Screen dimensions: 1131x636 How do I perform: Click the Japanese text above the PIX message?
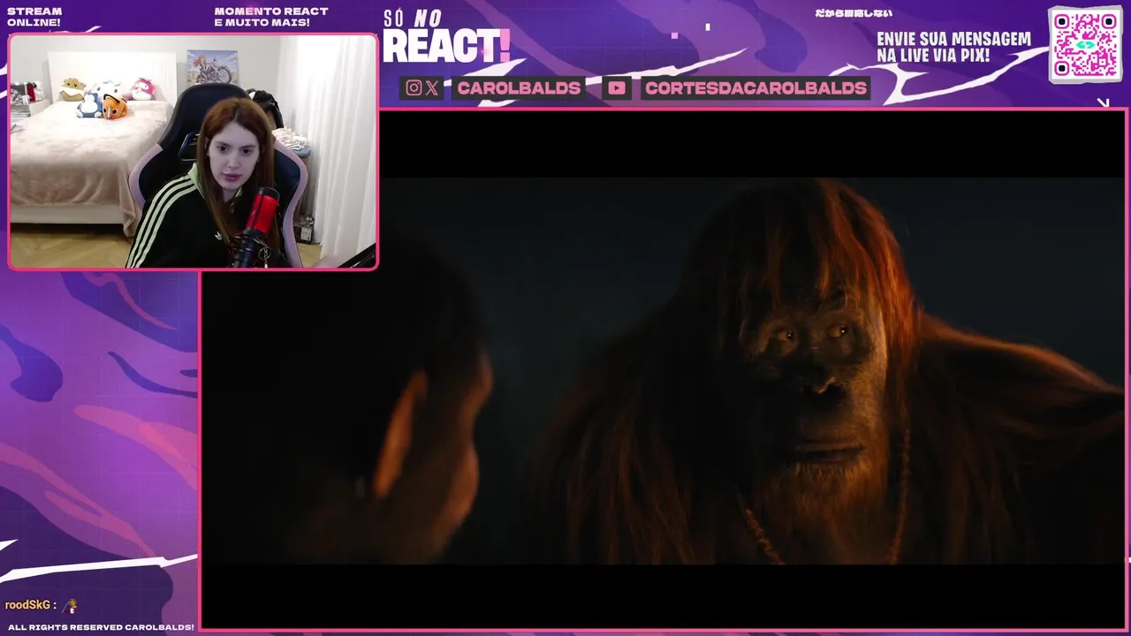[854, 13]
